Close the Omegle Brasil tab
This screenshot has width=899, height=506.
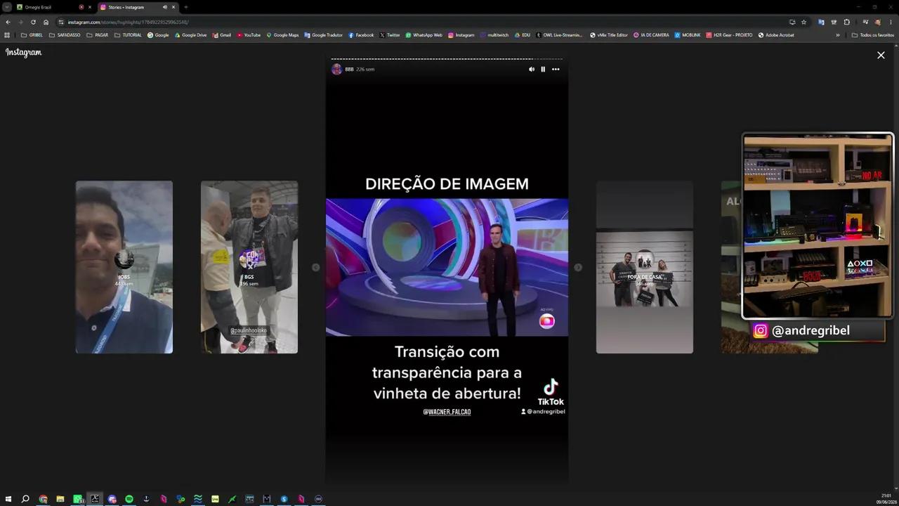point(90,7)
